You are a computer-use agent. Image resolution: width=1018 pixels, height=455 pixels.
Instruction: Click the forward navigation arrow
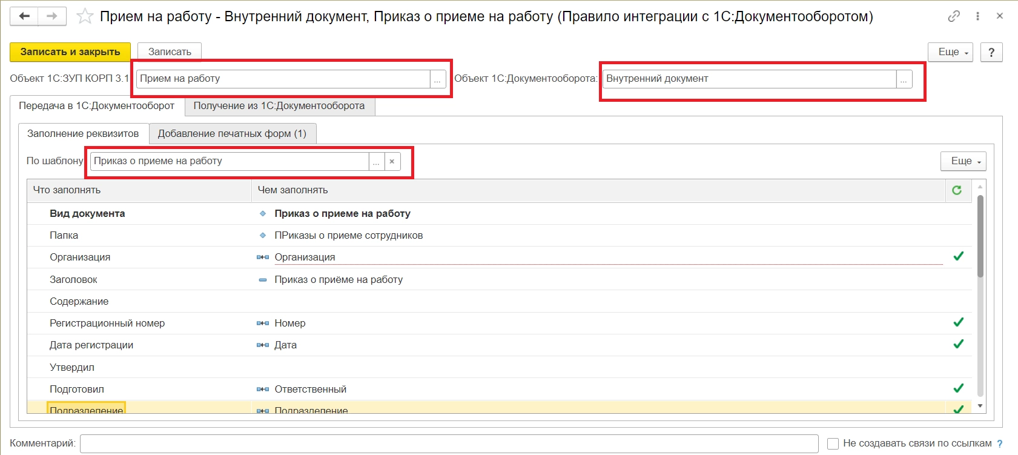(52, 16)
